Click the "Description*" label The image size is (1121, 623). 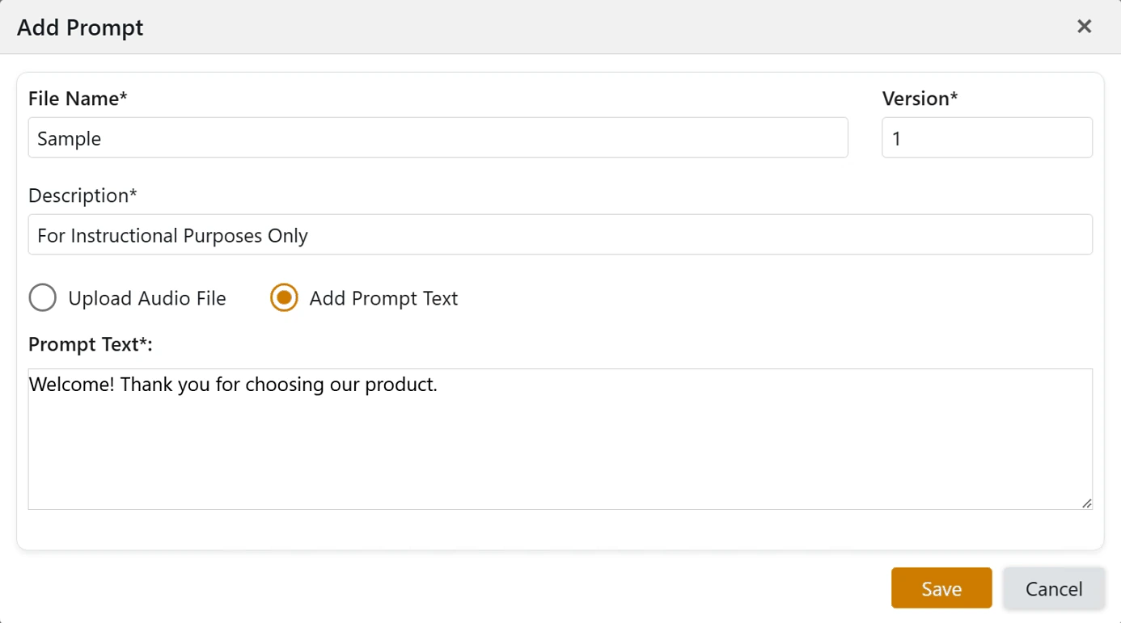82,196
